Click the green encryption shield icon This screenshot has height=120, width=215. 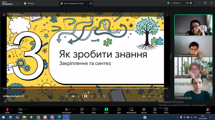(x=168, y=3)
